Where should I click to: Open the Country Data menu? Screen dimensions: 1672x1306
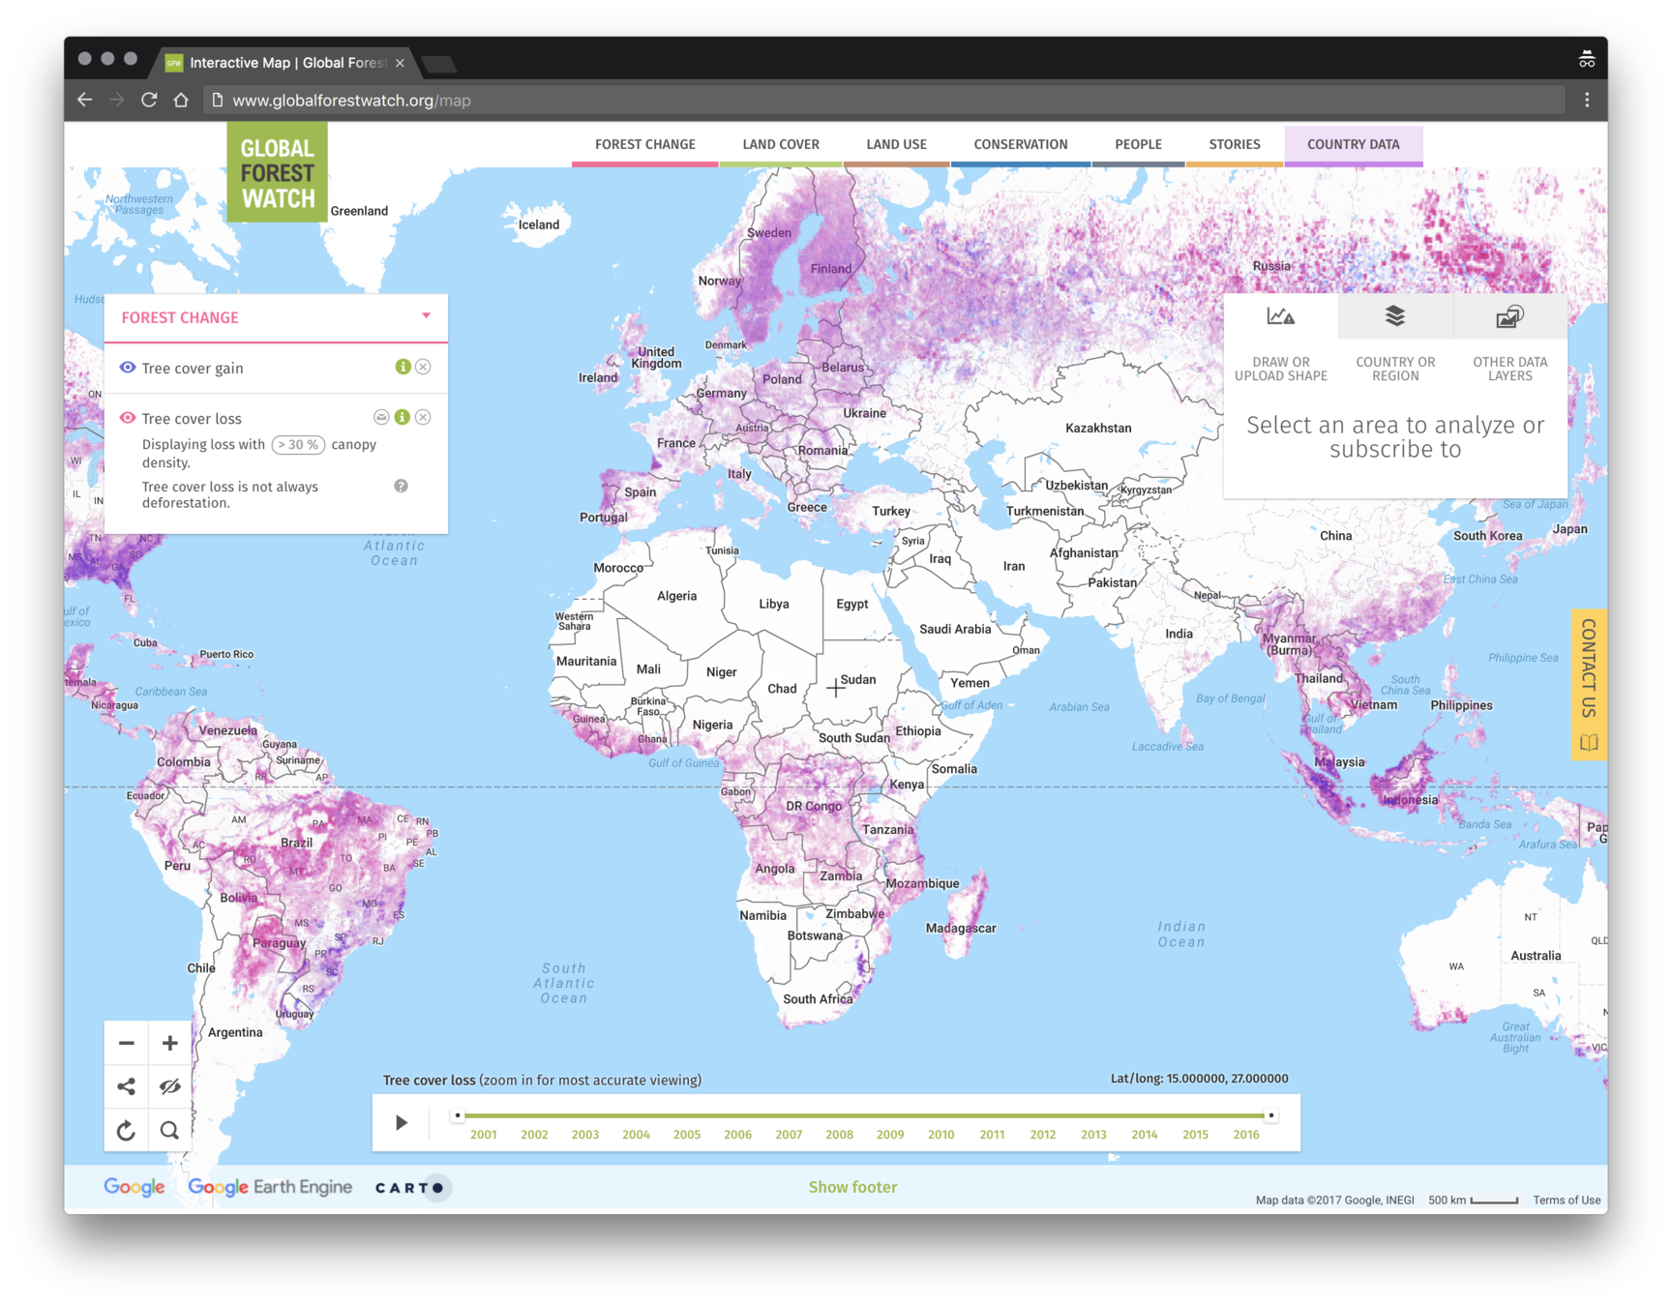point(1354,145)
